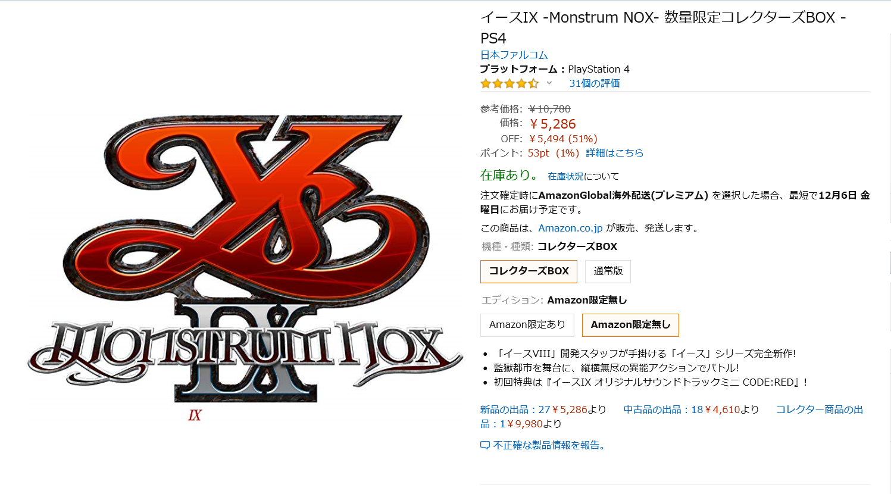Open the 31個の評価 reviews link

click(x=594, y=83)
